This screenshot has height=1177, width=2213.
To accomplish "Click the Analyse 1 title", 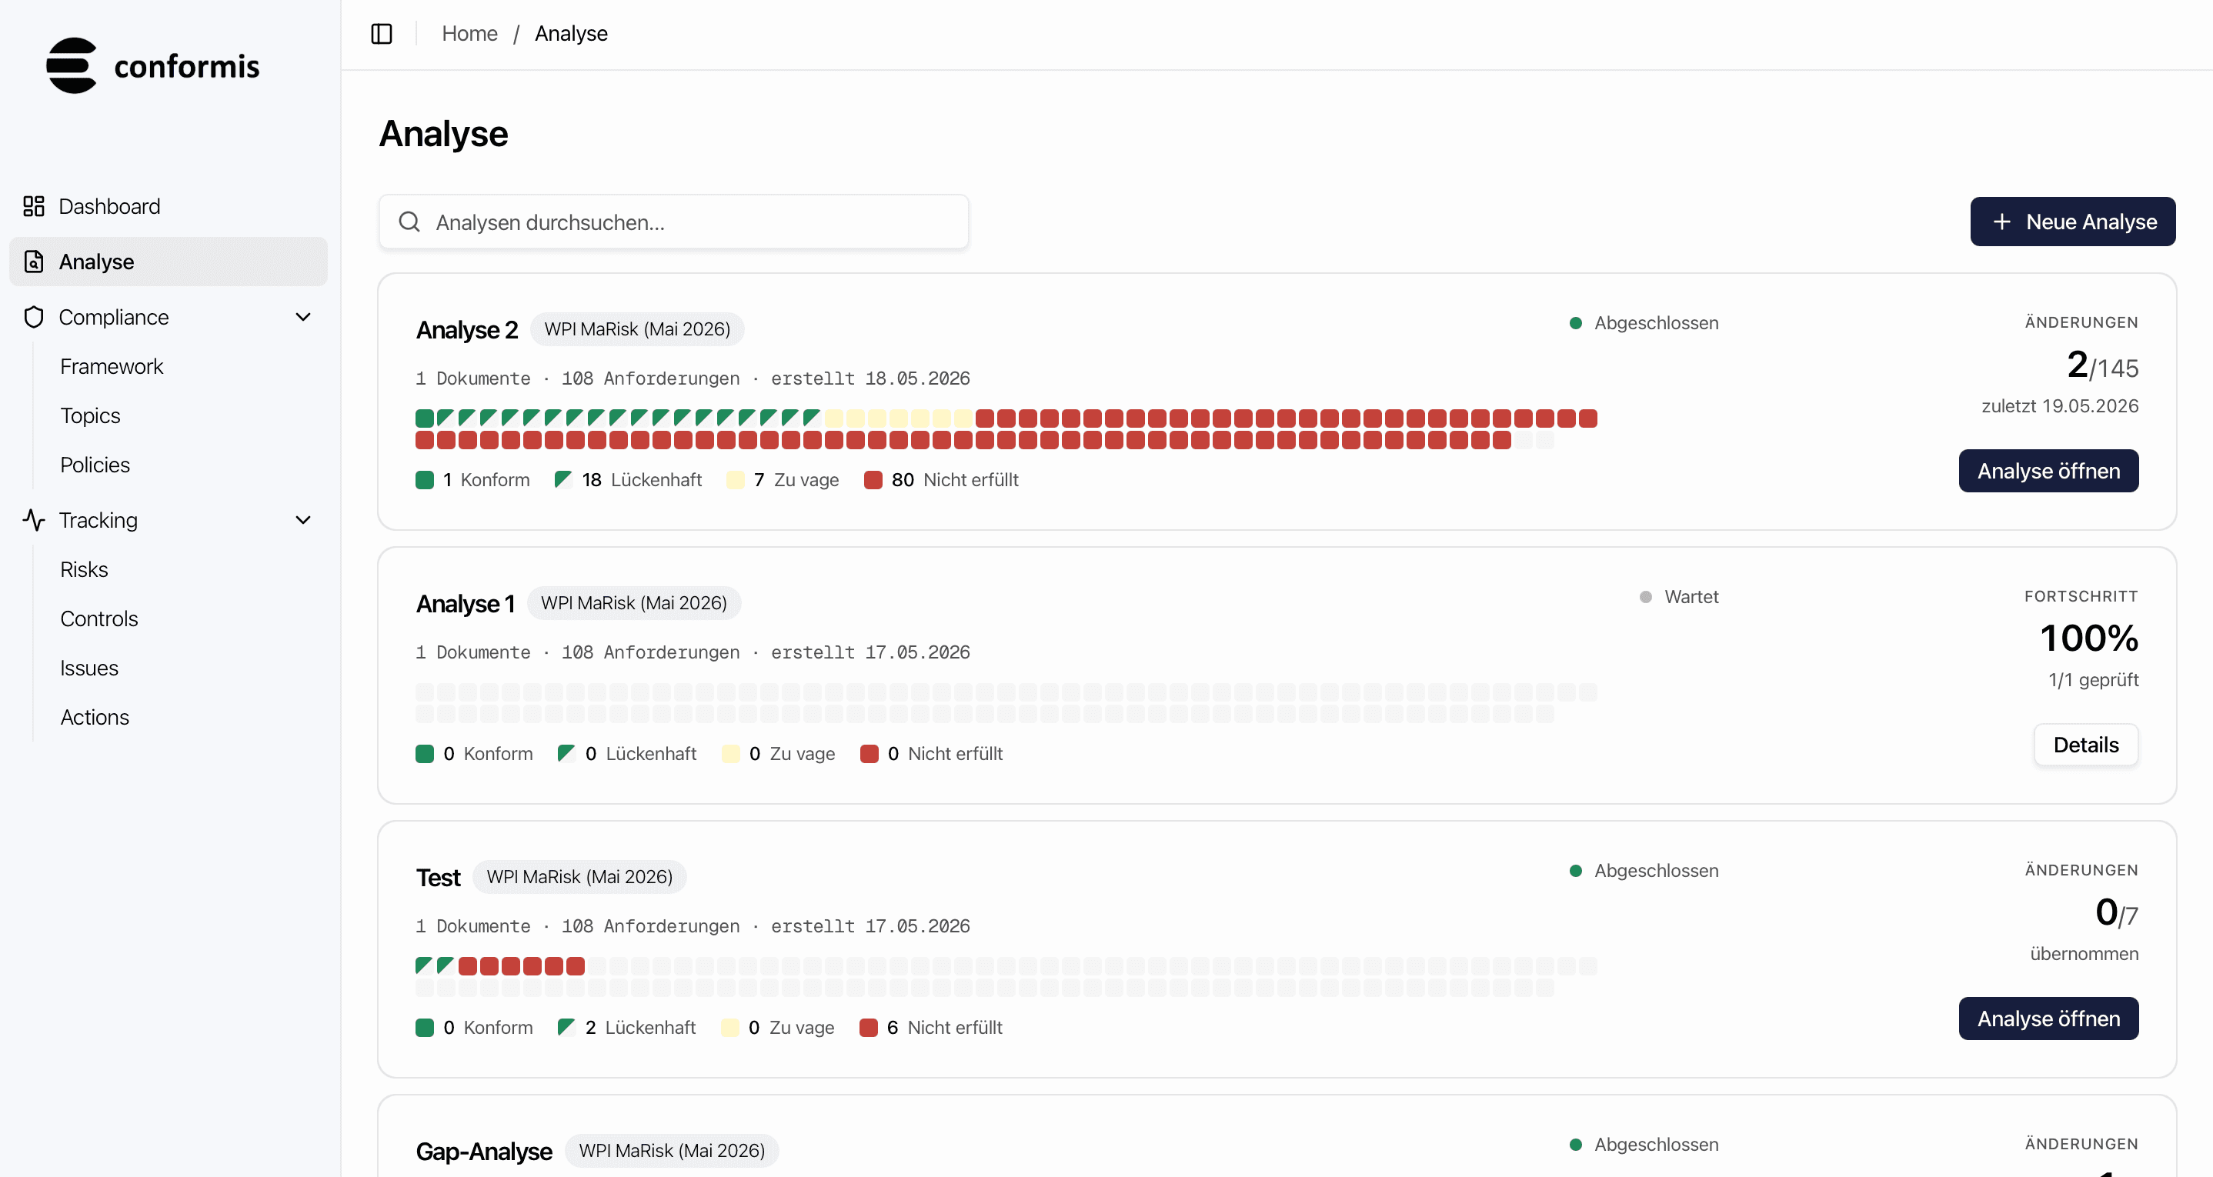I will (x=465, y=604).
